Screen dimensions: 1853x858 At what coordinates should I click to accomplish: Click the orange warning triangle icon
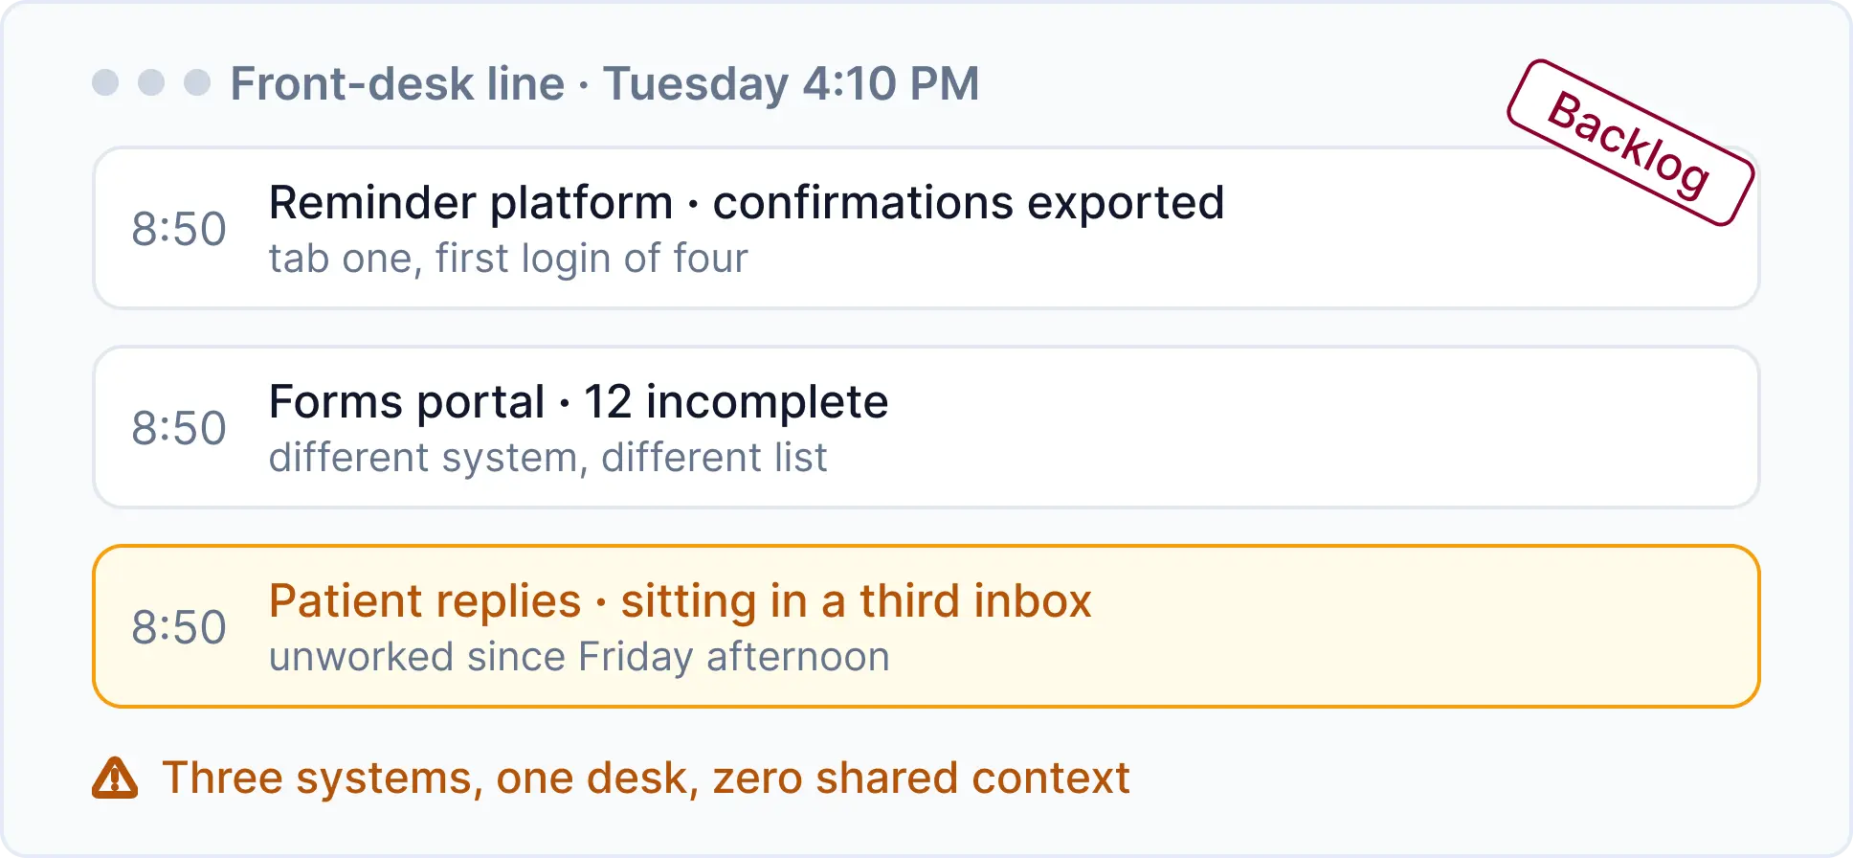[x=115, y=778]
